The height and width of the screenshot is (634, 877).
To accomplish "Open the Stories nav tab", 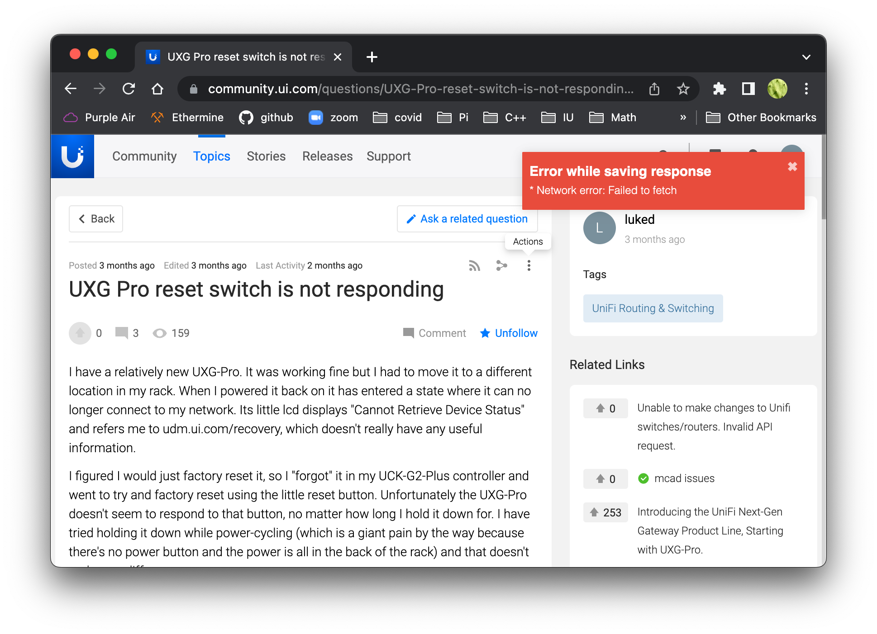I will pyautogui.click(x=266, y=156).
